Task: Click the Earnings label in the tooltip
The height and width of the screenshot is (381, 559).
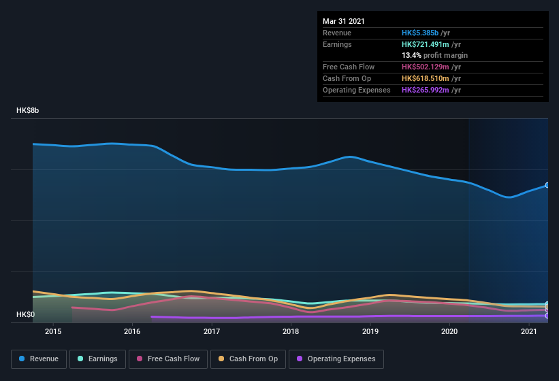Action: pos(337,44)
